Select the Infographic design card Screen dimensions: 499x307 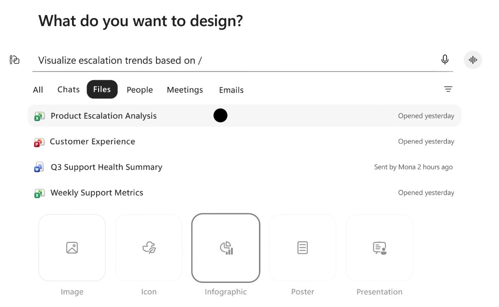pyautogui.click(x=226, y=248)
